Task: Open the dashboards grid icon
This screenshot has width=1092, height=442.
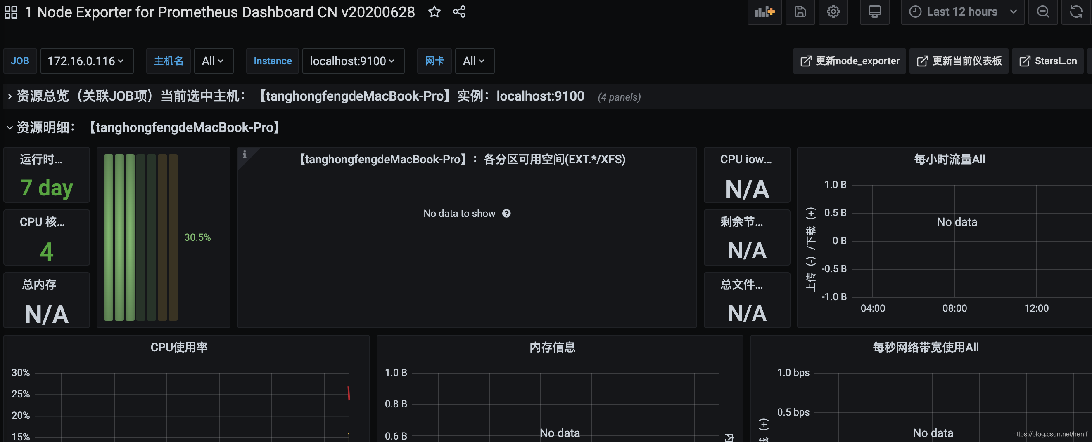Action: point(11,12)
